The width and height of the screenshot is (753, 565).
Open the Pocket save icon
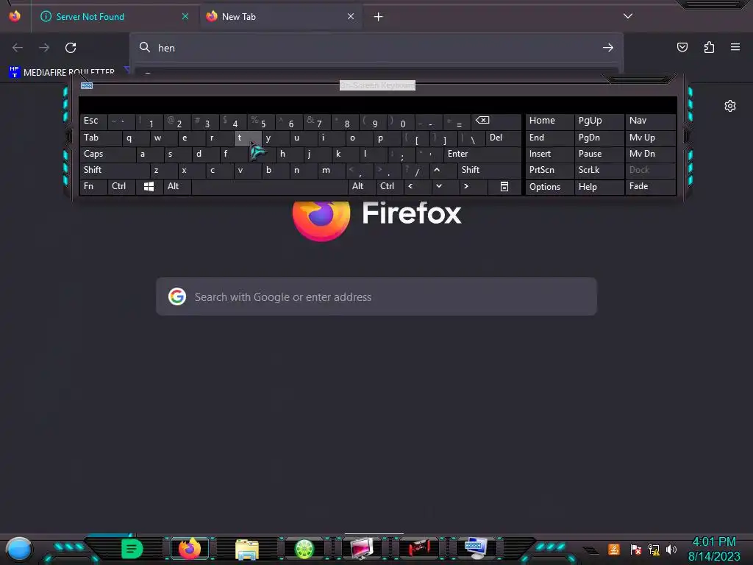click(x=682, y=47)
